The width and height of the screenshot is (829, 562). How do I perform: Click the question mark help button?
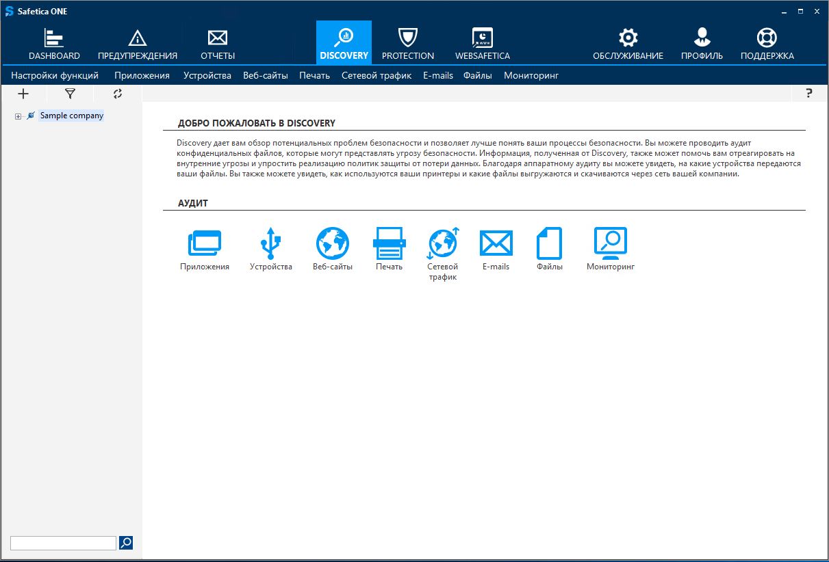tap(808, 94)
